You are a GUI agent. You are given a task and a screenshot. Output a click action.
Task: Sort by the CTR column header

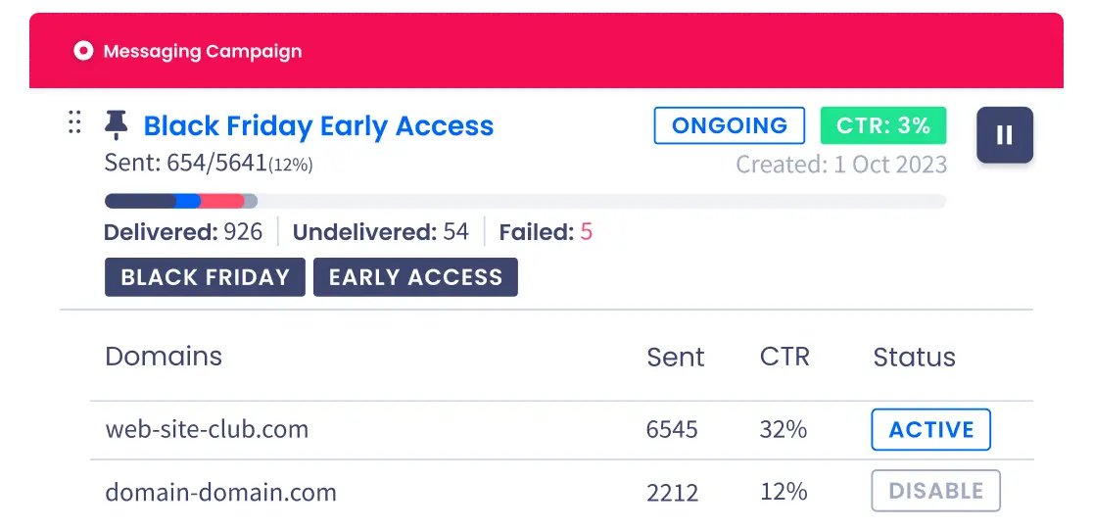784,357
